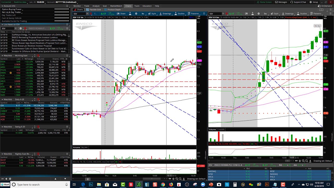Open the Setup menu
334x188 pixels.
[314, 2]
